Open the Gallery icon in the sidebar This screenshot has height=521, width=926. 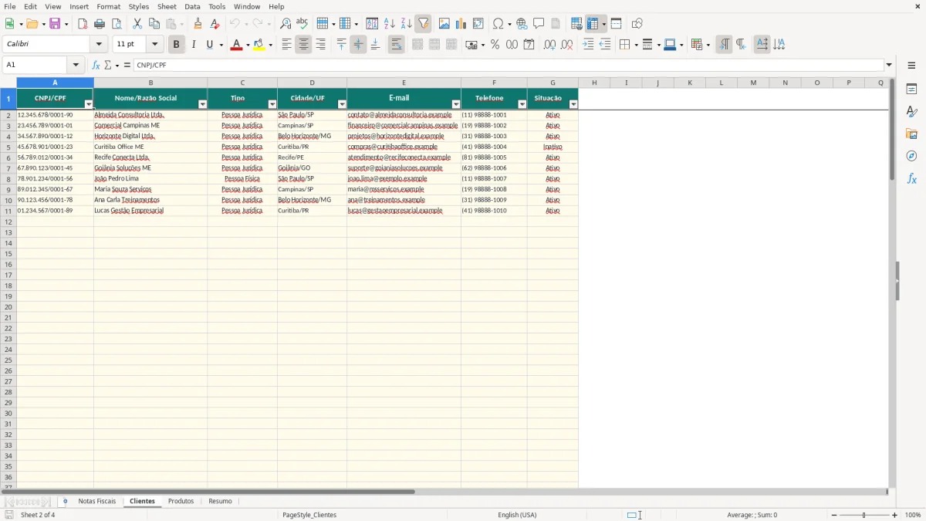[x=911, y=134]
